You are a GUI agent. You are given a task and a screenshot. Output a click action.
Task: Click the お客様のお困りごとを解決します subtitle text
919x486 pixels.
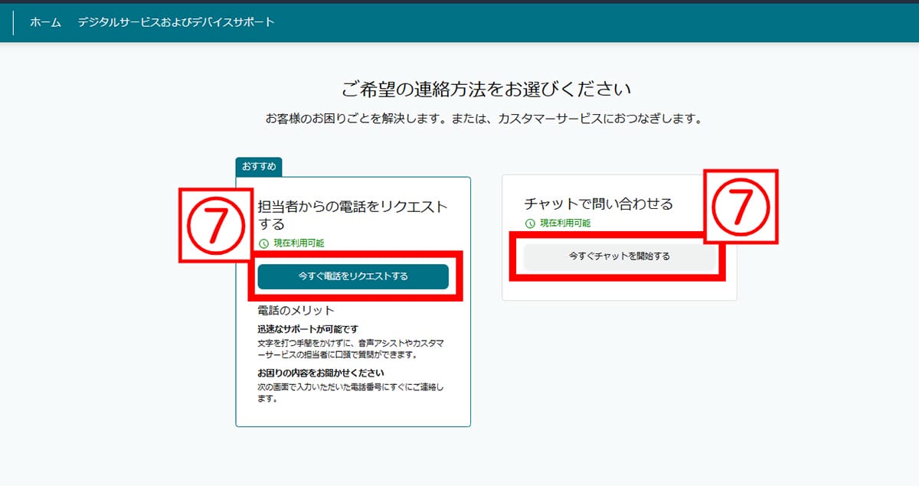click(484, 119)
